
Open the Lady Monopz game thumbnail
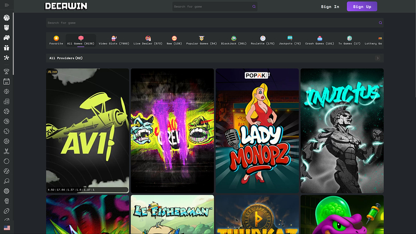[257, 131]
